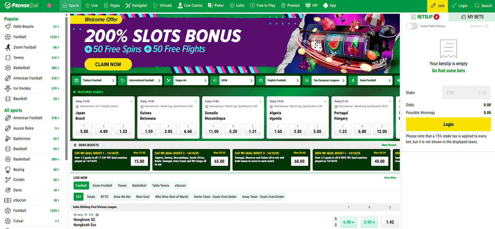Open the Virtuals section in top nav

coord(162,5)
